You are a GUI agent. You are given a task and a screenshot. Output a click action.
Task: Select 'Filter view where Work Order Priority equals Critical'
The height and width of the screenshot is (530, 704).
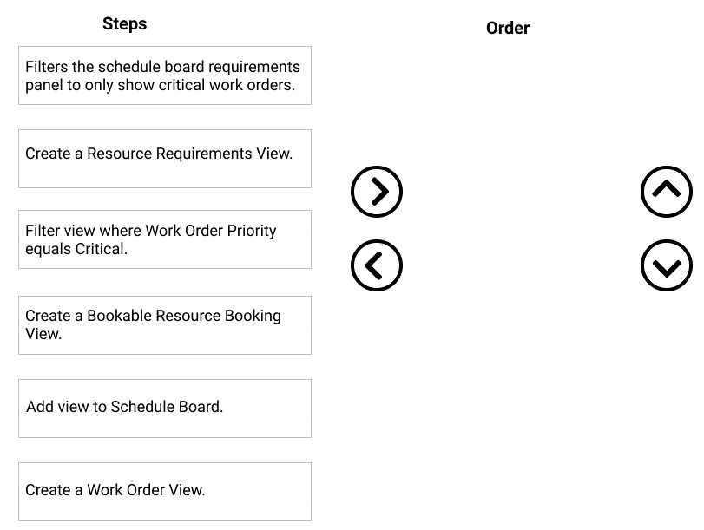click(165, 239)
